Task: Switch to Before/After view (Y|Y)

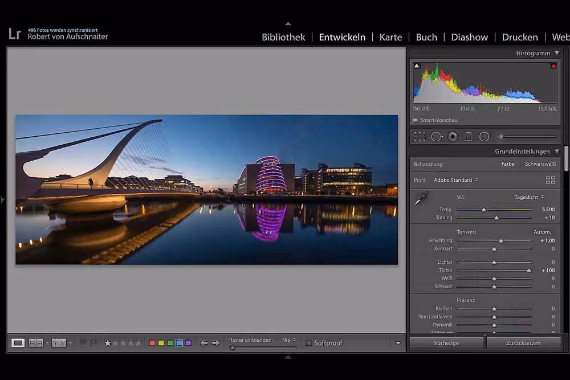Action: pos(59,343)
